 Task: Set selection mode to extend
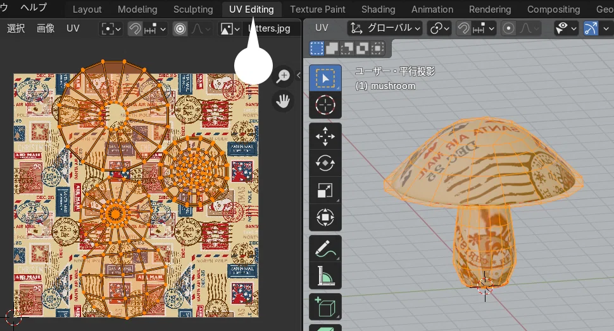pos(332,48)
